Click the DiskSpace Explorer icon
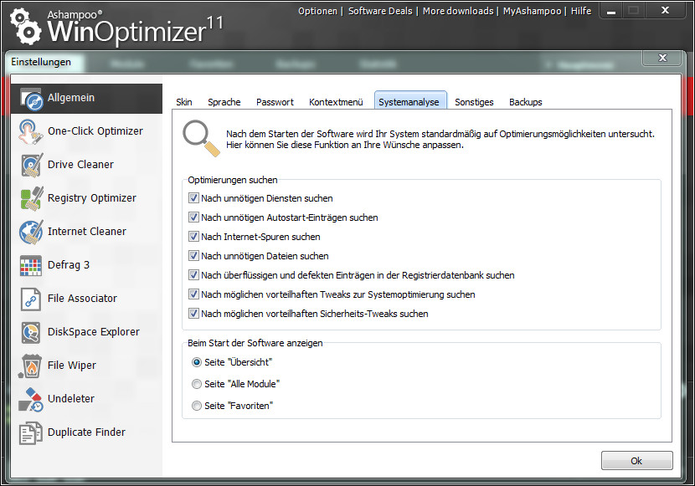 coord(31,332)
